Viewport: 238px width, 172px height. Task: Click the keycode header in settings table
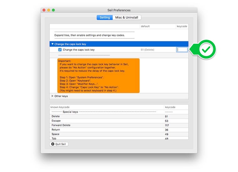pos(182,26)
